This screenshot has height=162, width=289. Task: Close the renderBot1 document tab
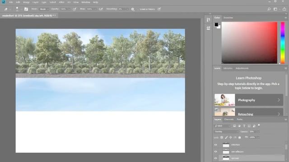pyautogui.click(x=55, y=16)
